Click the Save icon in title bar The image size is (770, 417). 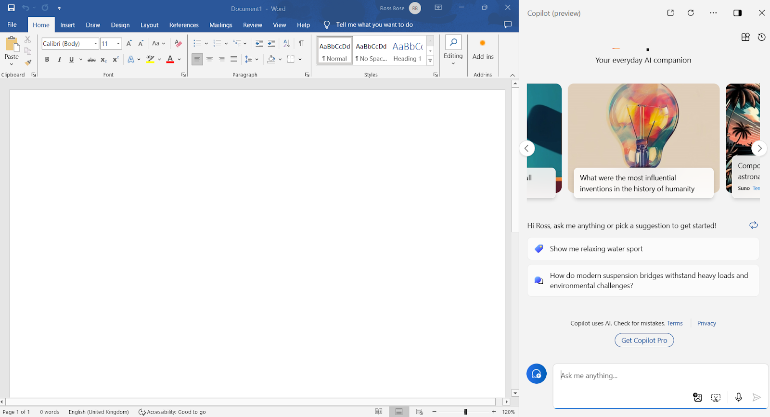point(11,8)
